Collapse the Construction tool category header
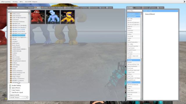The image size is (186, 104). pos(134,16)
